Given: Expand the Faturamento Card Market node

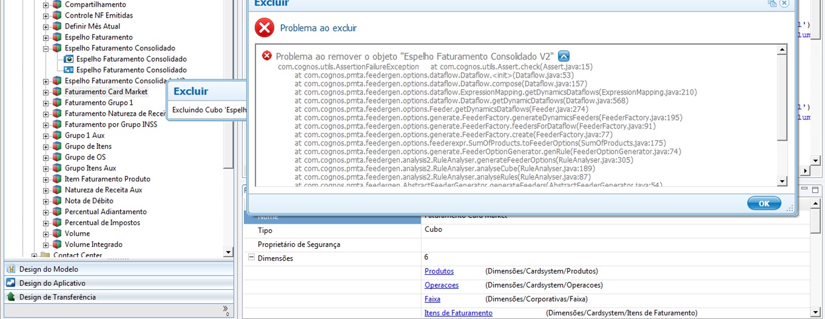Looking at the screenshot, I should 46,92.
